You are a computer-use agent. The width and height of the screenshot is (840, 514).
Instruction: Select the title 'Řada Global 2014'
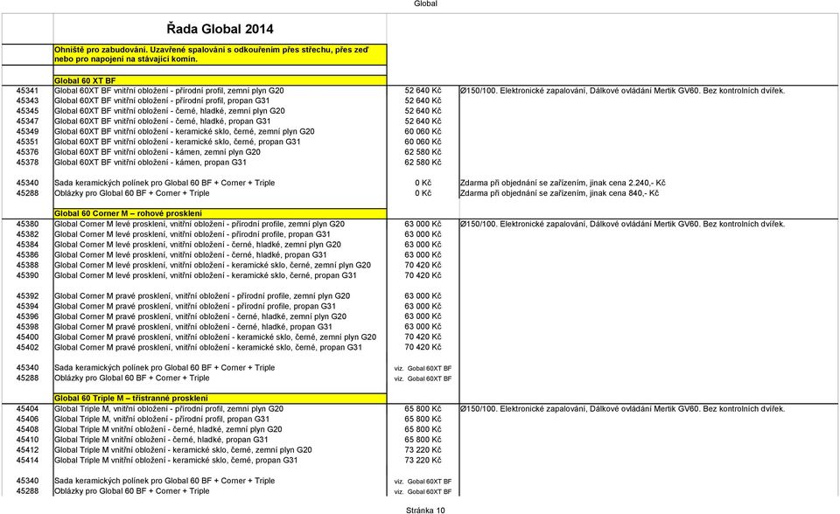pos(220,29)
